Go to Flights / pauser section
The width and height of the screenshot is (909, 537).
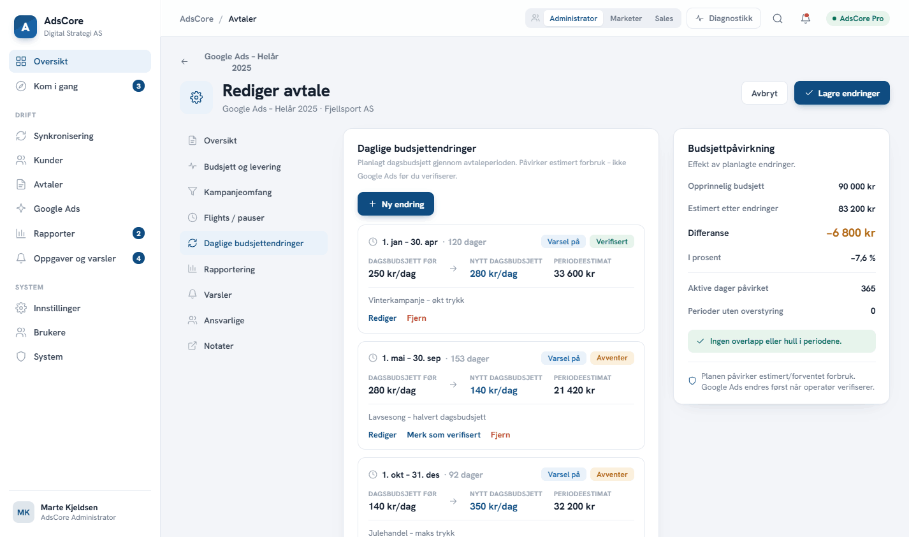coord(254,217)
